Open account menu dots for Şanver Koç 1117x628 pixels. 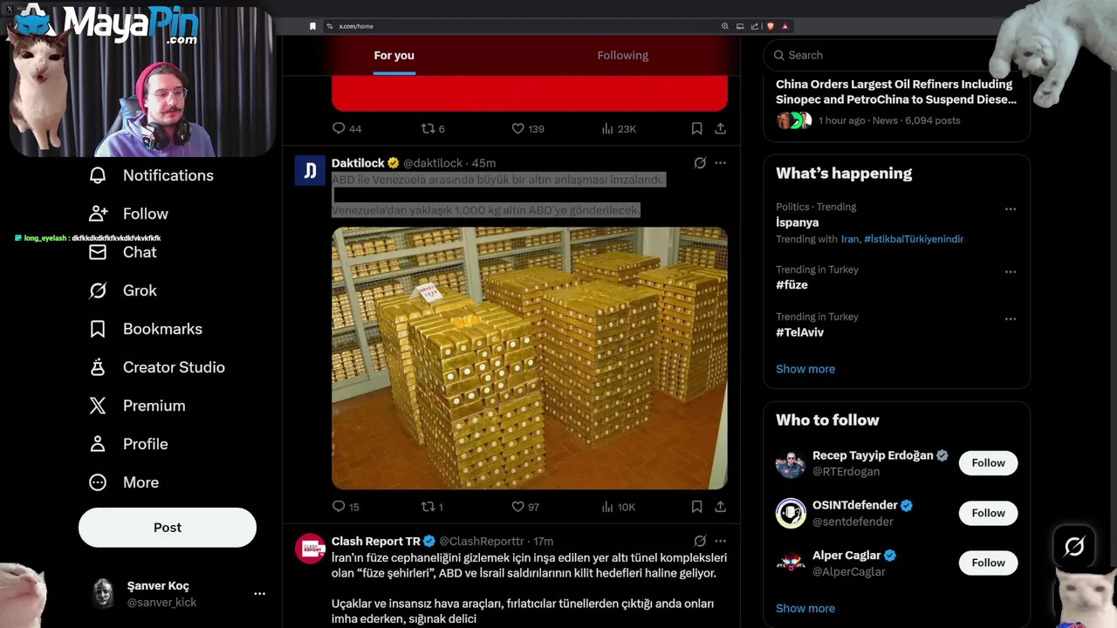259,593
